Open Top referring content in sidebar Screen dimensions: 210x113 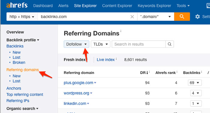coord(25,94)
